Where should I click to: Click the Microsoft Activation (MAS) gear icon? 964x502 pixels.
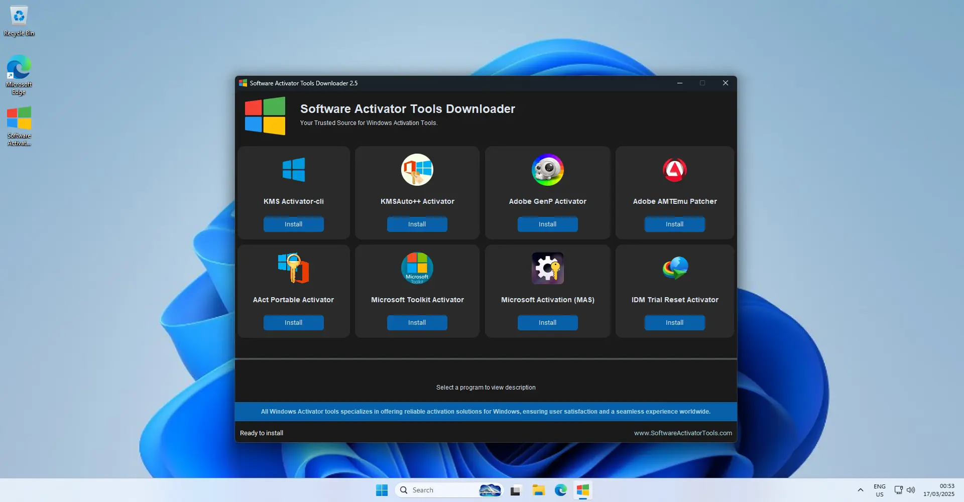point(547,268)
